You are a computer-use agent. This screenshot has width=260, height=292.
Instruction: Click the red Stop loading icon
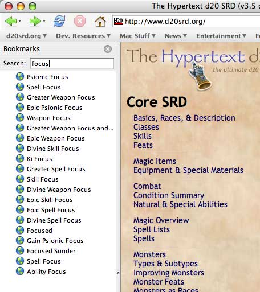click(x=80, y=21)
